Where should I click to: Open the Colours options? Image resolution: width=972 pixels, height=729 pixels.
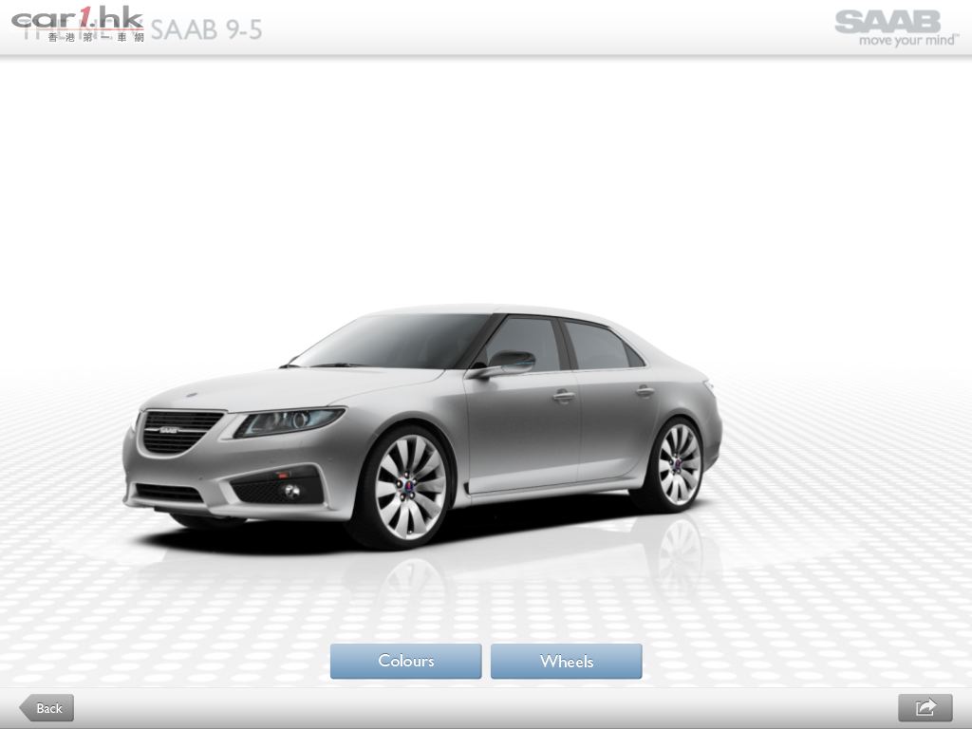tap(405, 662)
